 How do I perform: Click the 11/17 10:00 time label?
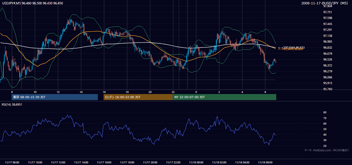[x=35, y=162]
